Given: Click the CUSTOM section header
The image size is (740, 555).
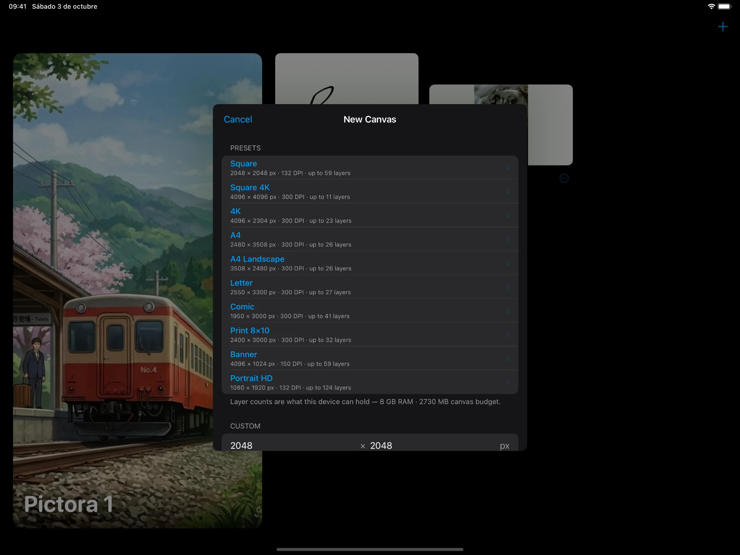Looking at the screenshot, I should [245, 426].
